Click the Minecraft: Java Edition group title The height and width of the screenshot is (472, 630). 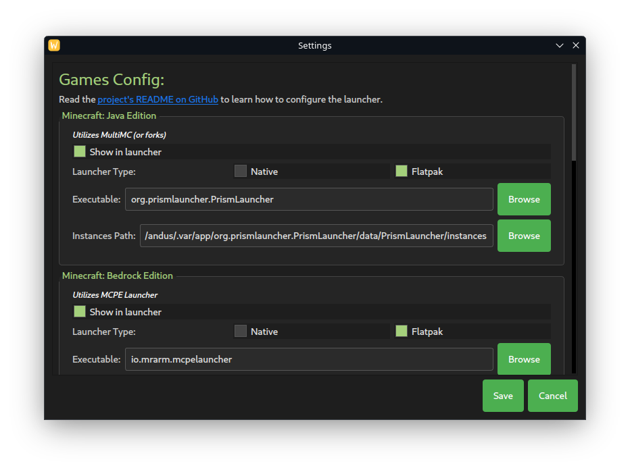pos(109,115)
